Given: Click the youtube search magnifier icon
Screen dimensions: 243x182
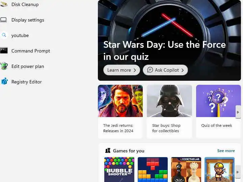Looking at the screenshot, I should [4, 35].
